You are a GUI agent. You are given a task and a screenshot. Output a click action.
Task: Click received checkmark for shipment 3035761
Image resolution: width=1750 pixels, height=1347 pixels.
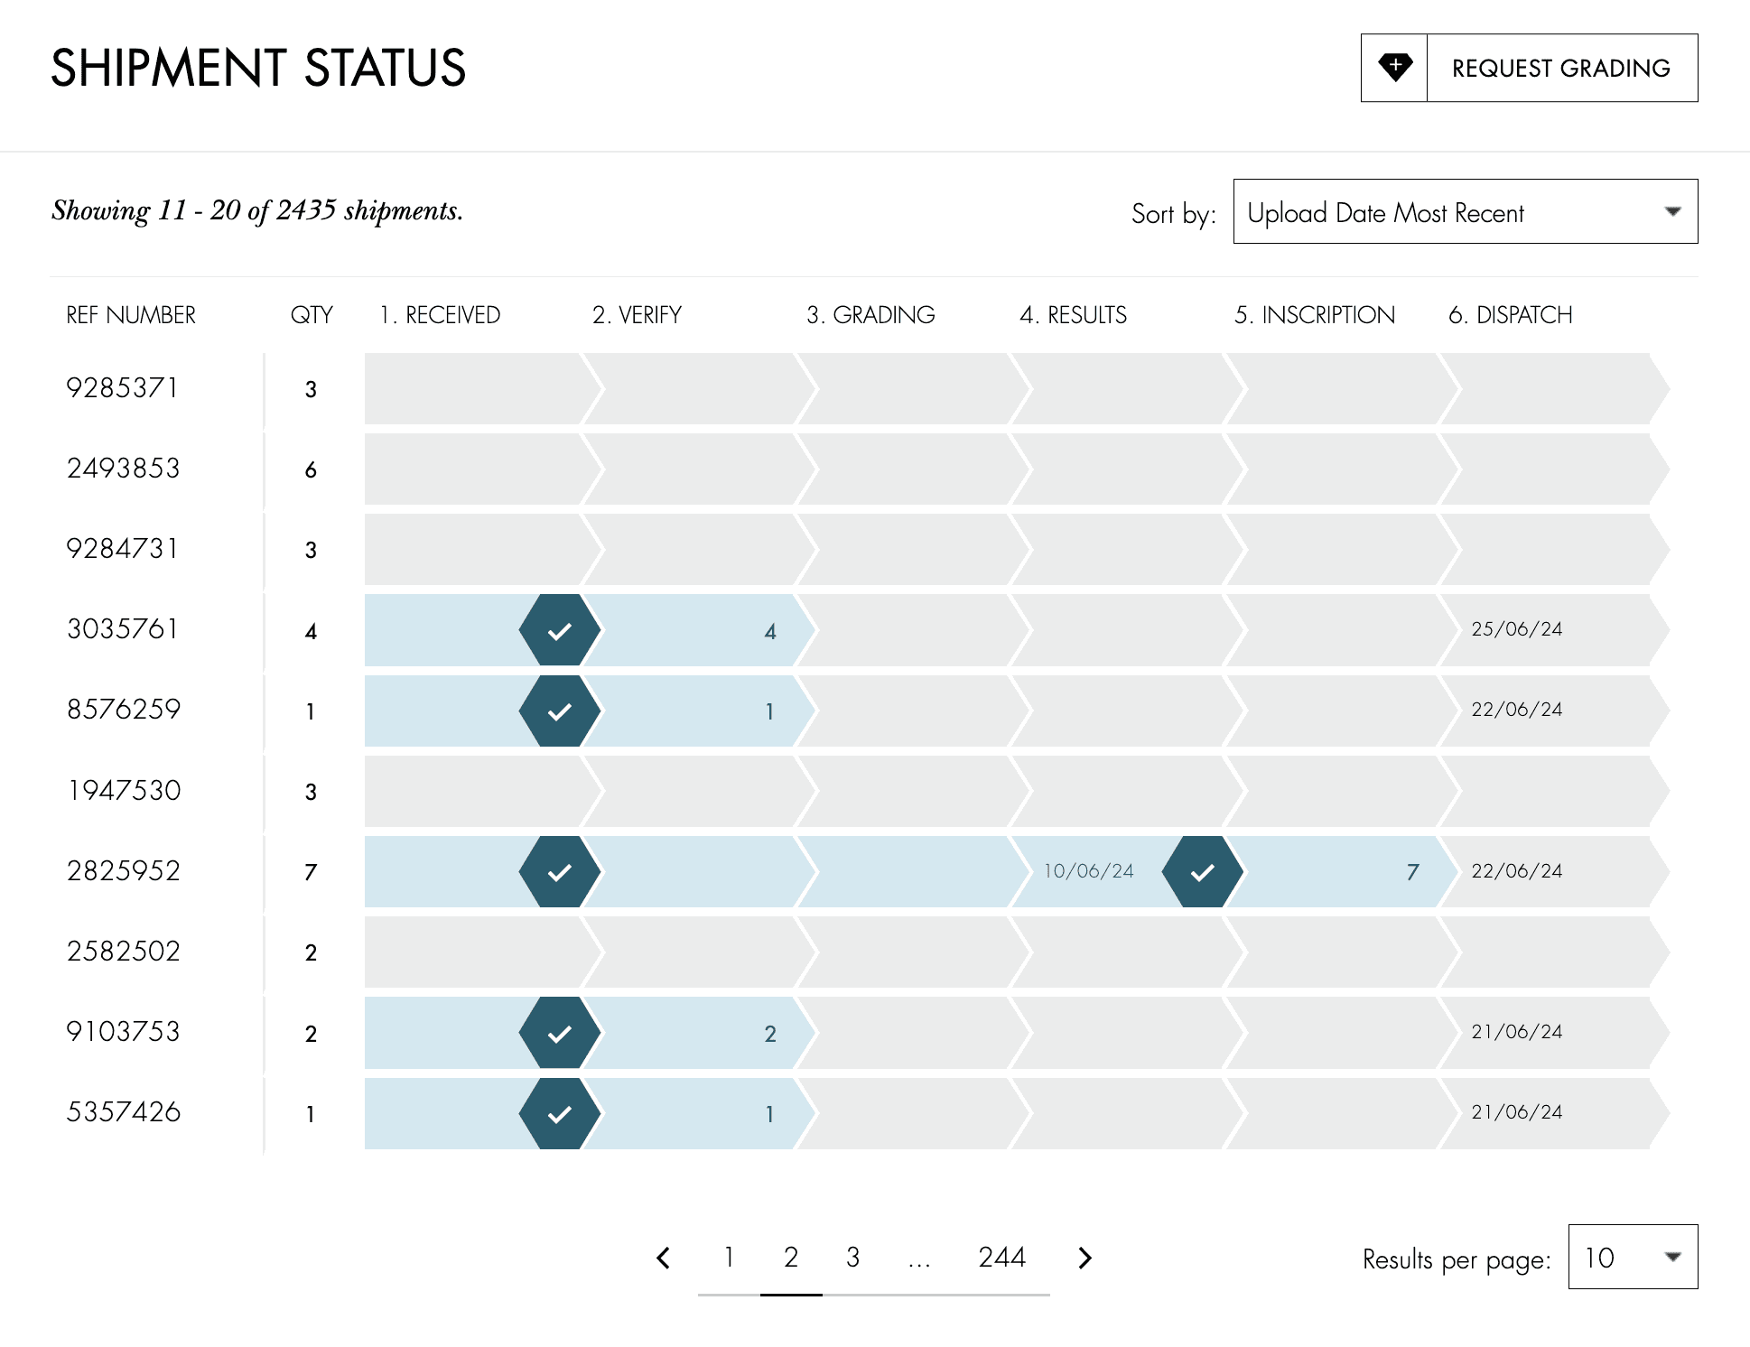(x=560, y=630)
